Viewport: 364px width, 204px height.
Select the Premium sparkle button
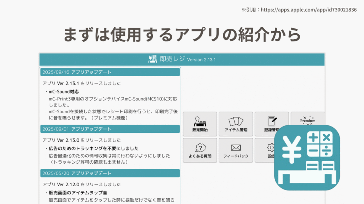pos(307,120)
